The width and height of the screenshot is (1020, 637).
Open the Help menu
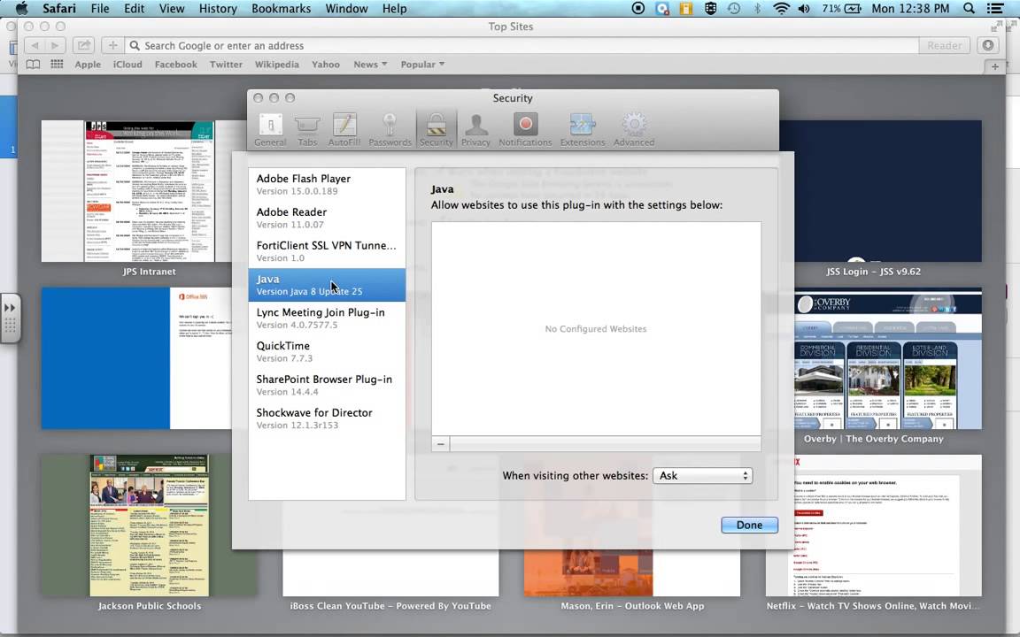tap(394, 9)
